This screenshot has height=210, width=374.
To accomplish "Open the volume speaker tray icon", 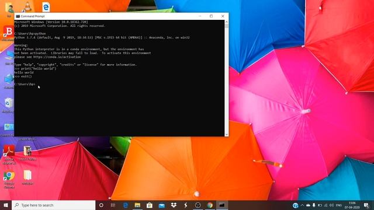I will tap(331, 205).
